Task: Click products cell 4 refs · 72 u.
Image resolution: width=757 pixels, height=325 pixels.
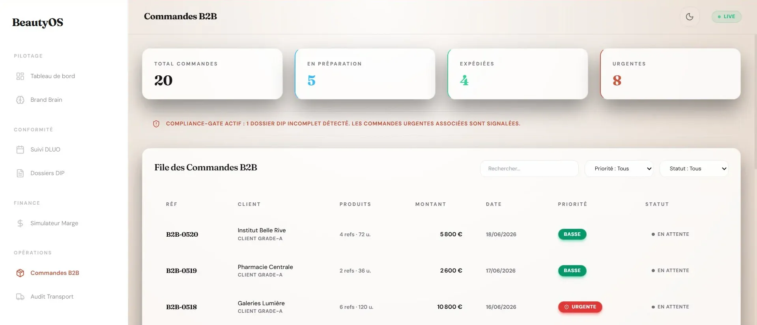Action: 355,234
